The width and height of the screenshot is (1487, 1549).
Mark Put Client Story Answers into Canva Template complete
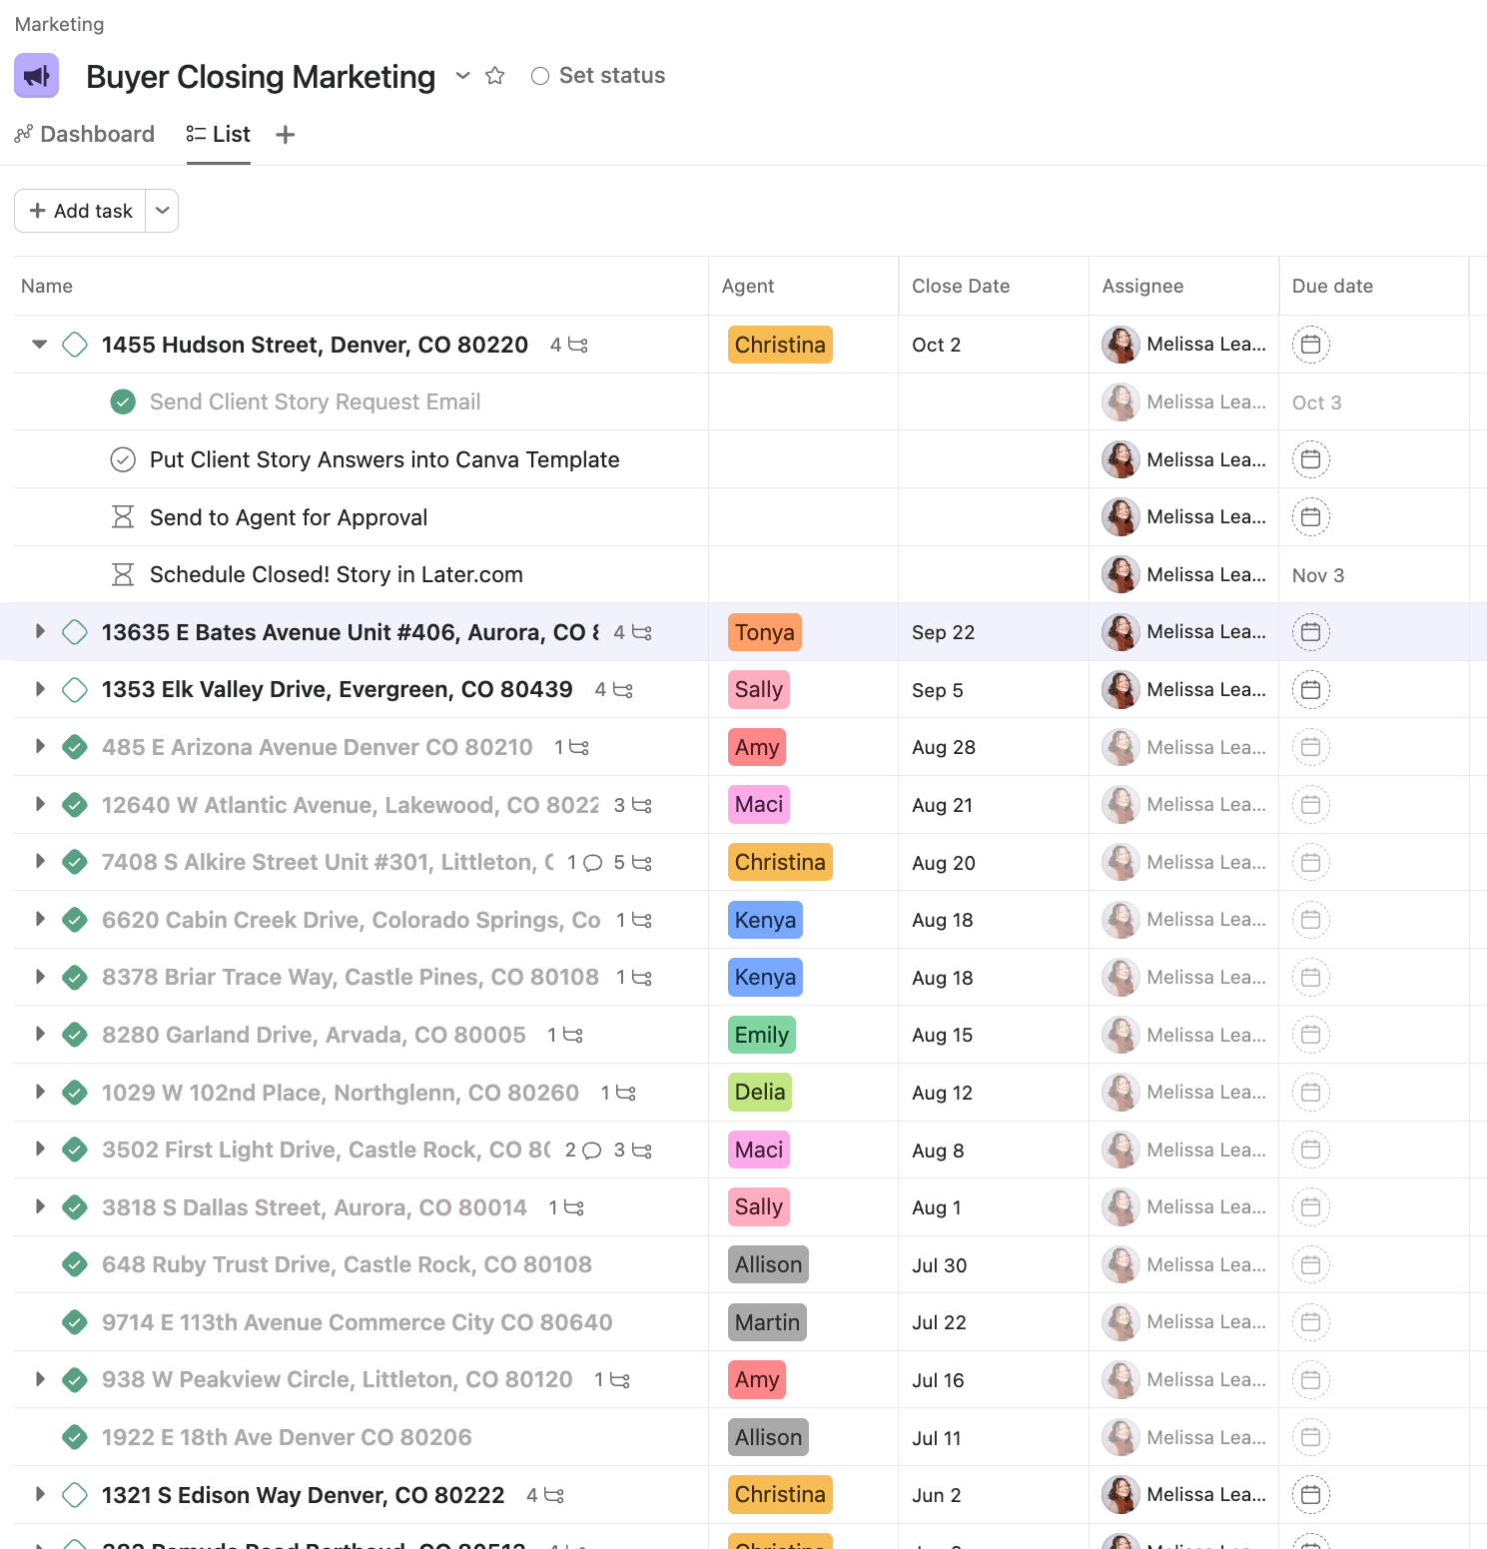[x=123, y=459]
